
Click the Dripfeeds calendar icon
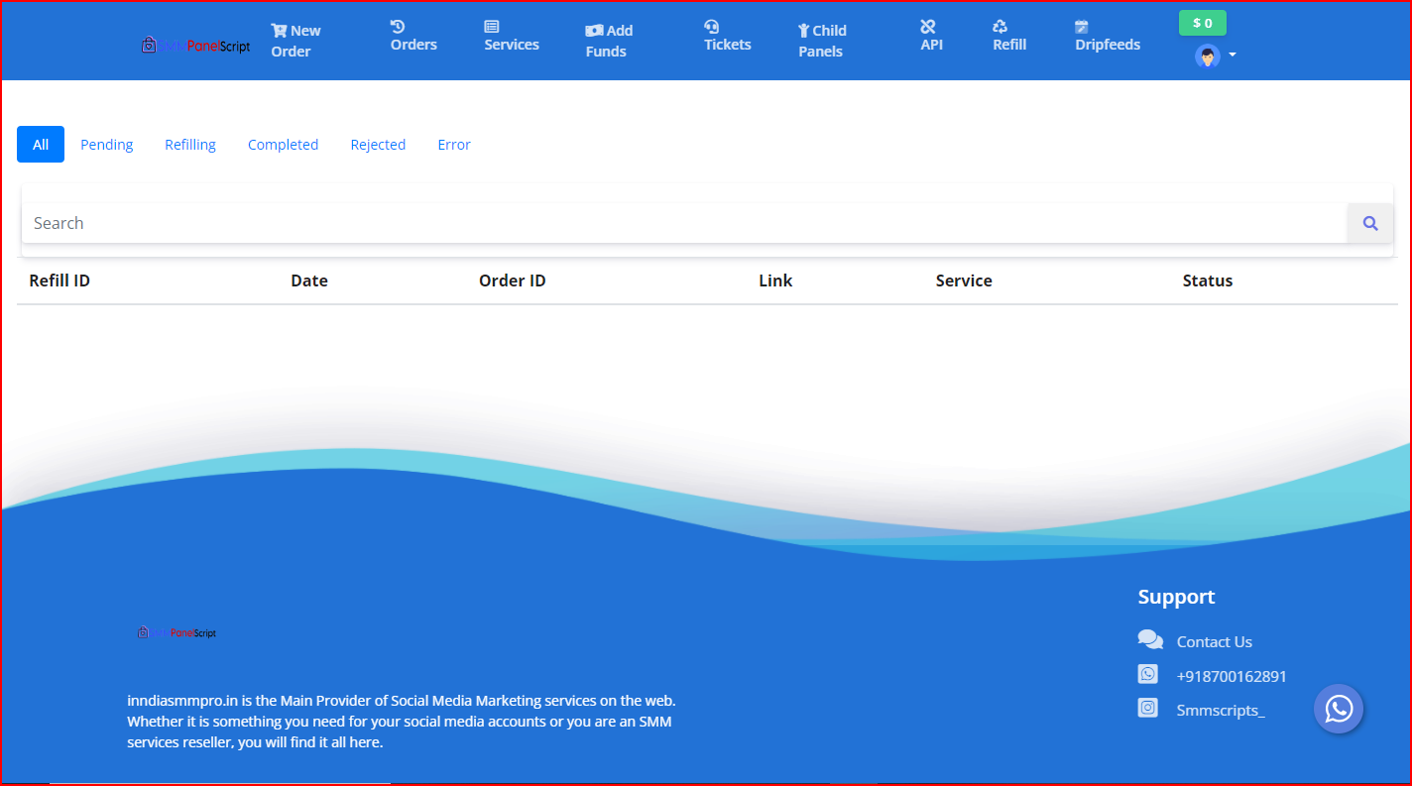tap(1082, 27)
